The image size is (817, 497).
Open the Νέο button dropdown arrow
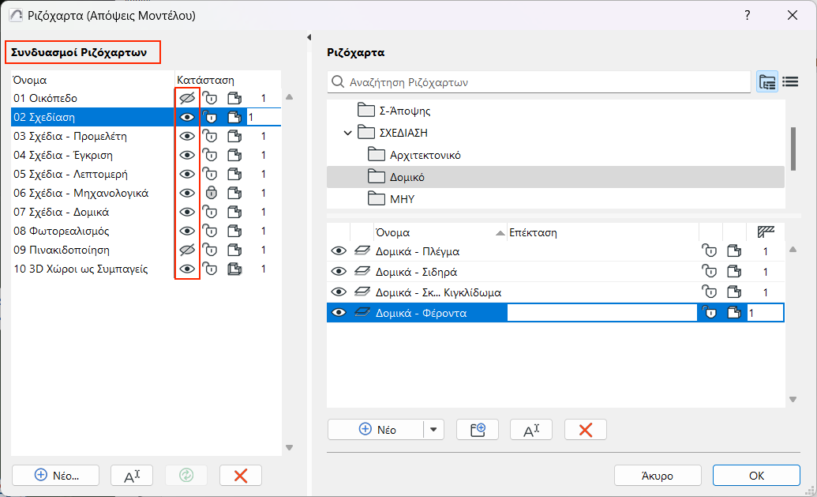coord(434,430)
